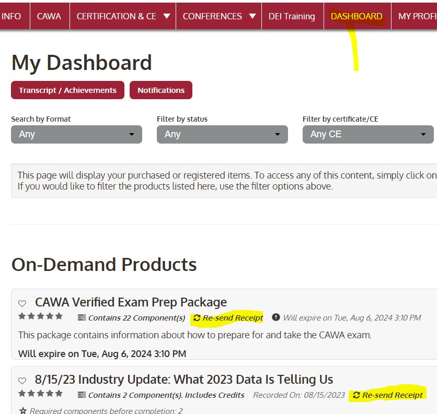This screenshot has width=437, height=414.
Task: Click the expiry warning icon on CAWA package
Action: pyautogui.click(x=275, y=317)
